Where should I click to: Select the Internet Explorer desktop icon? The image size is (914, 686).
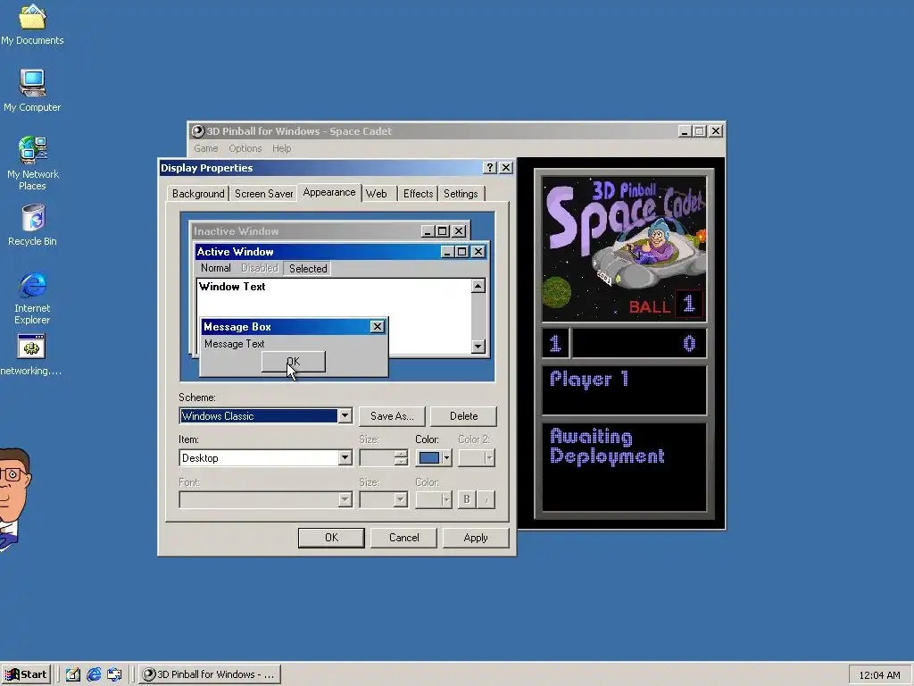[x=32, y=297]
